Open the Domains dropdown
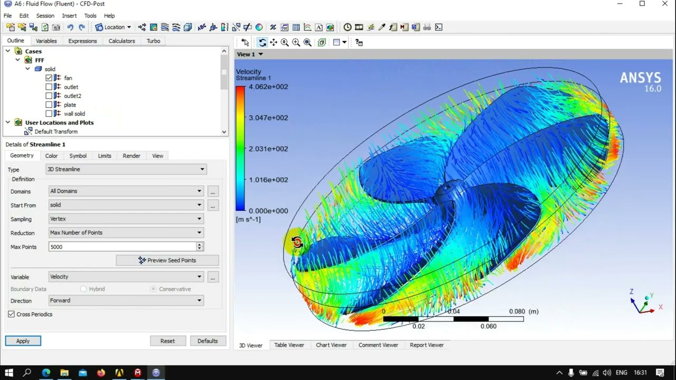676x380 pixels. pyautogui.click(x=126, y=191)
